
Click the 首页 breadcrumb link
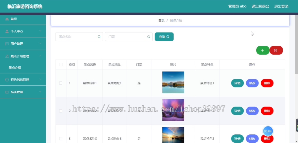[x=162, y=20]
